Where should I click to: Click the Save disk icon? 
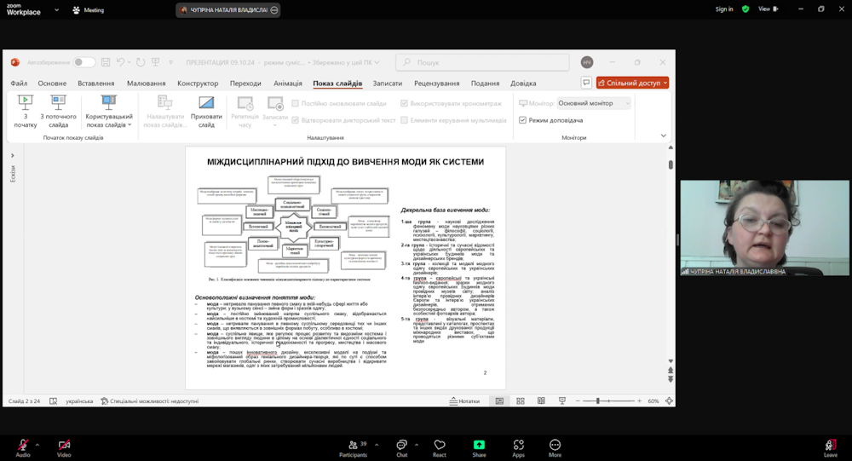pyautogui.click(x=106, y=62)
